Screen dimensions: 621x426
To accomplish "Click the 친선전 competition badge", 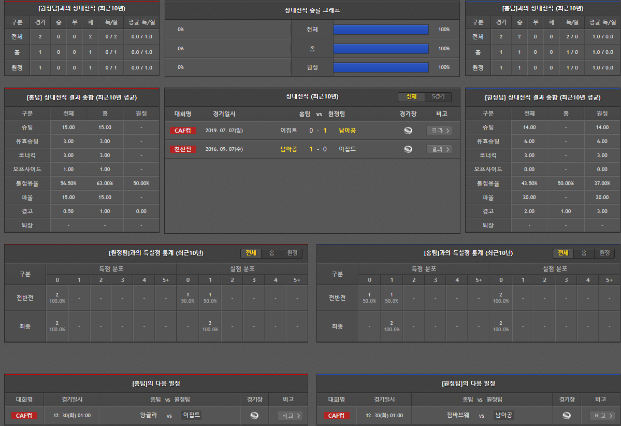I will pos(183,149).
